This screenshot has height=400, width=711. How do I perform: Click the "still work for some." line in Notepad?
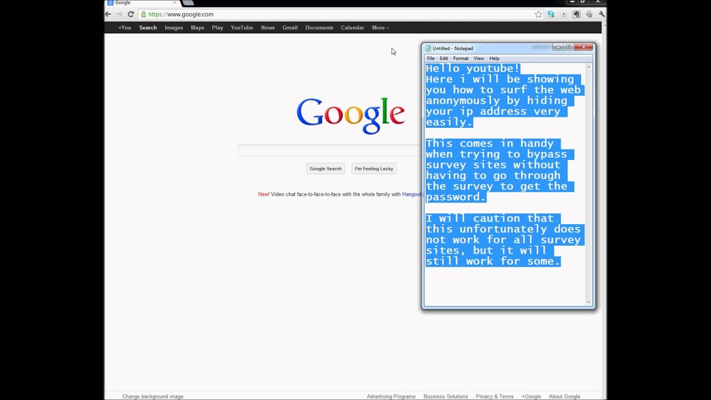coord(493,261)
